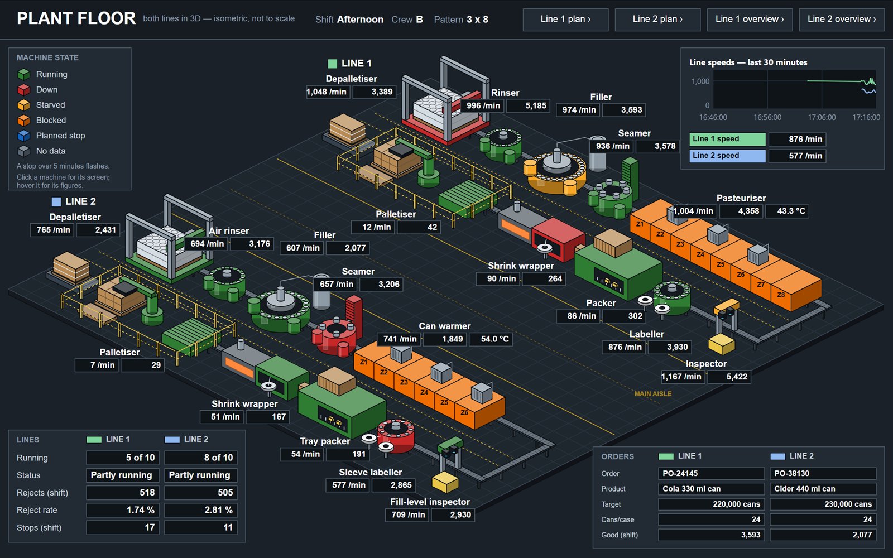This screenshot has width=893, height=558.
Task: Click Line 2 running count 8 of 10
Action: [201, 458]
